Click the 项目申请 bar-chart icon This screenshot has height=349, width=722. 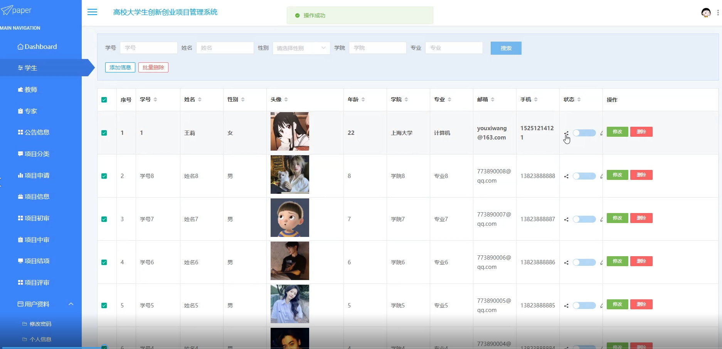pos(20,175)
